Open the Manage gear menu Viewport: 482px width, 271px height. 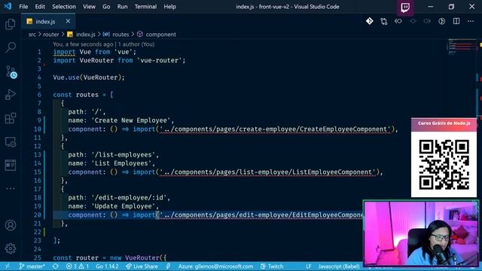pos(11,248)
